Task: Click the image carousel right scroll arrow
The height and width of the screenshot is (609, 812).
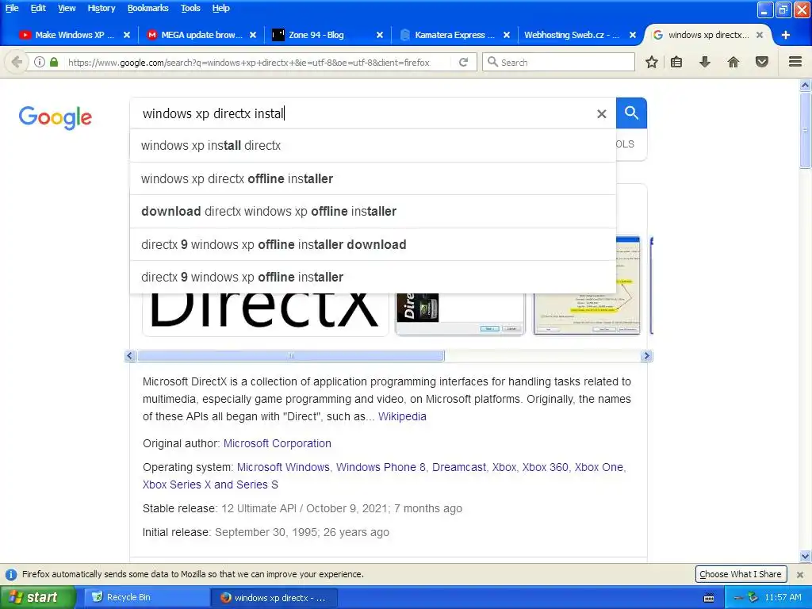Action: (x=645, y=356)
